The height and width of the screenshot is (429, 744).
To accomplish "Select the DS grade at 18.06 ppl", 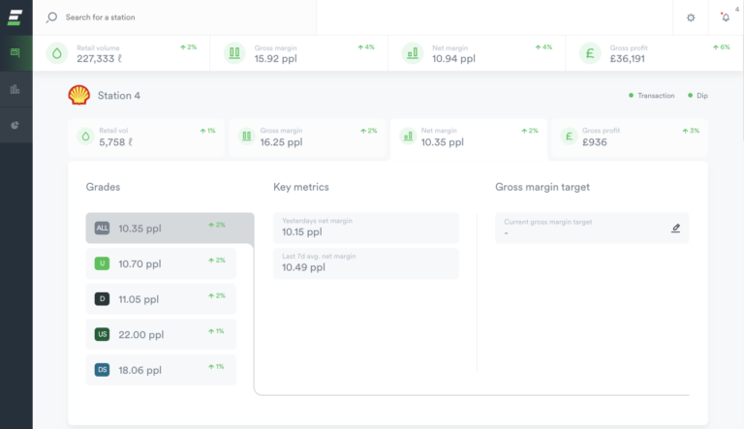I will coord(160,370).
